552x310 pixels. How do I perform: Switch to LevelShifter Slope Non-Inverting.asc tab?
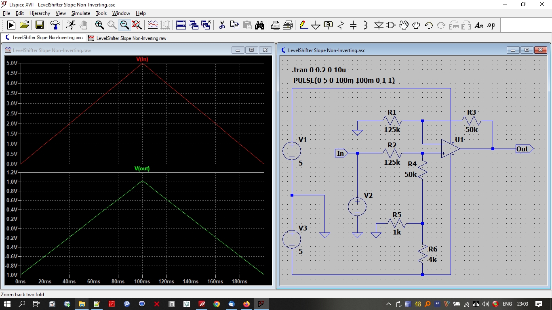coord(44,38)
